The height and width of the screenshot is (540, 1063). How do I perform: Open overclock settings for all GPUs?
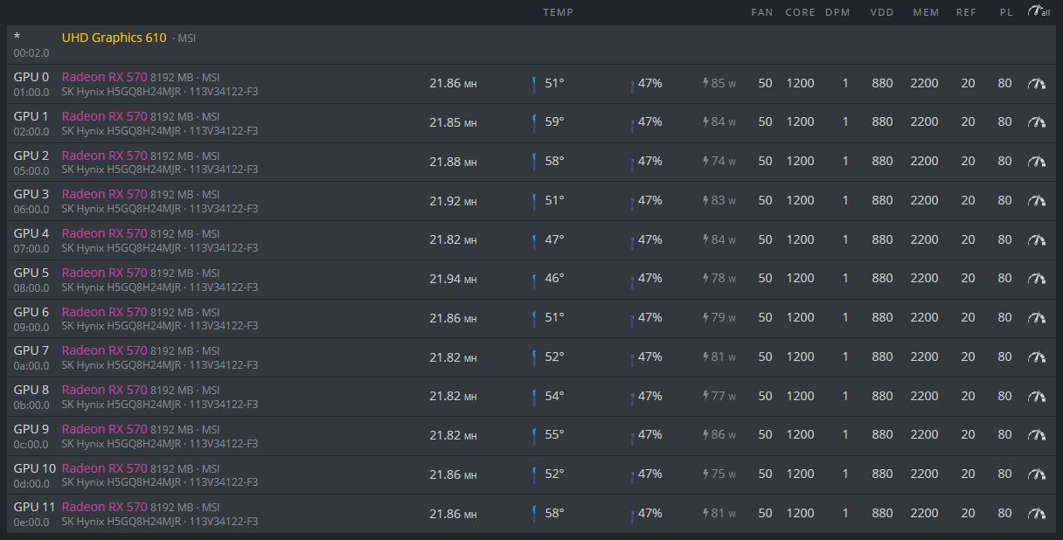pyautogui.click(x=1039, y=11)
